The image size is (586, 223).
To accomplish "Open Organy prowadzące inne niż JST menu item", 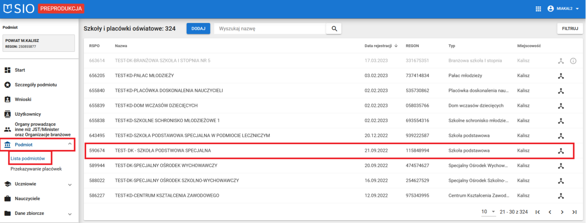I will coord(39,129).
